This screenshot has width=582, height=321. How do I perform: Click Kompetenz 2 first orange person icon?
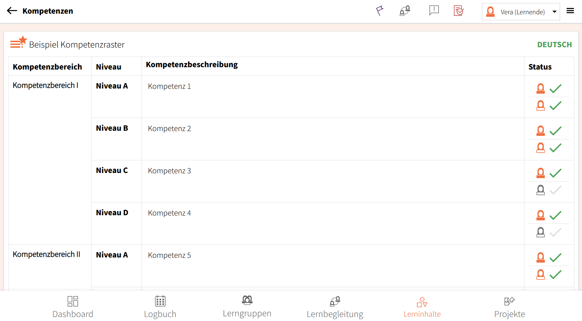541,131
